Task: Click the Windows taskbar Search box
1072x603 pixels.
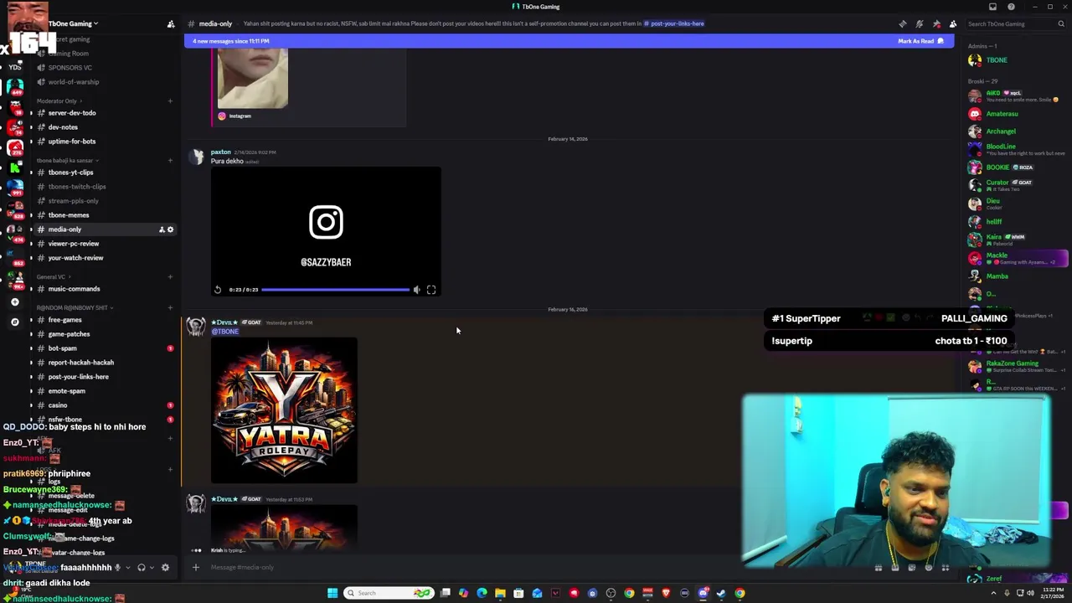Action: coord(389,593)
